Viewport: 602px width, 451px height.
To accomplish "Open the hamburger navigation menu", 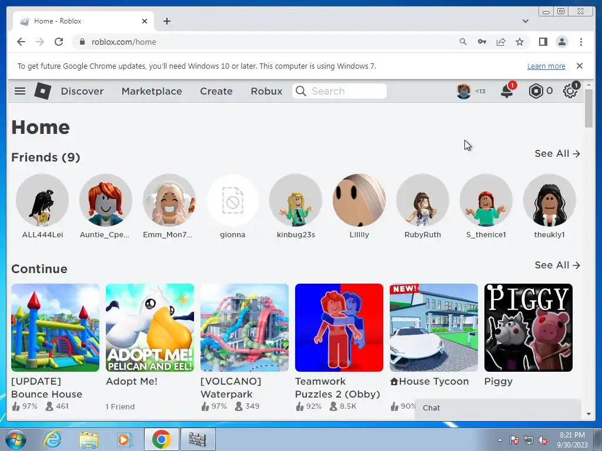I will click(x=20, y=91).
